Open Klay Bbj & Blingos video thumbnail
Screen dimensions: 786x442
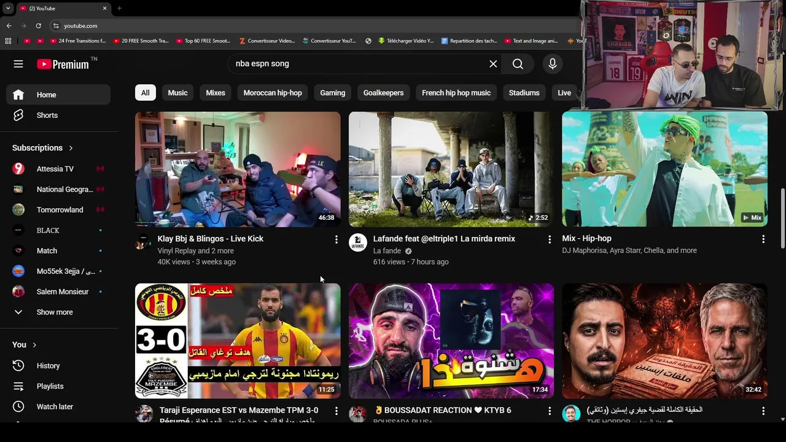238,169
